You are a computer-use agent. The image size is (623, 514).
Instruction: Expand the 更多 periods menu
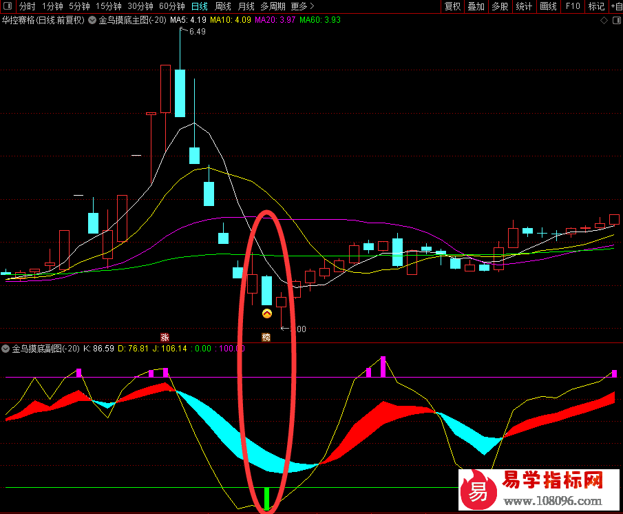pos(302,6)
